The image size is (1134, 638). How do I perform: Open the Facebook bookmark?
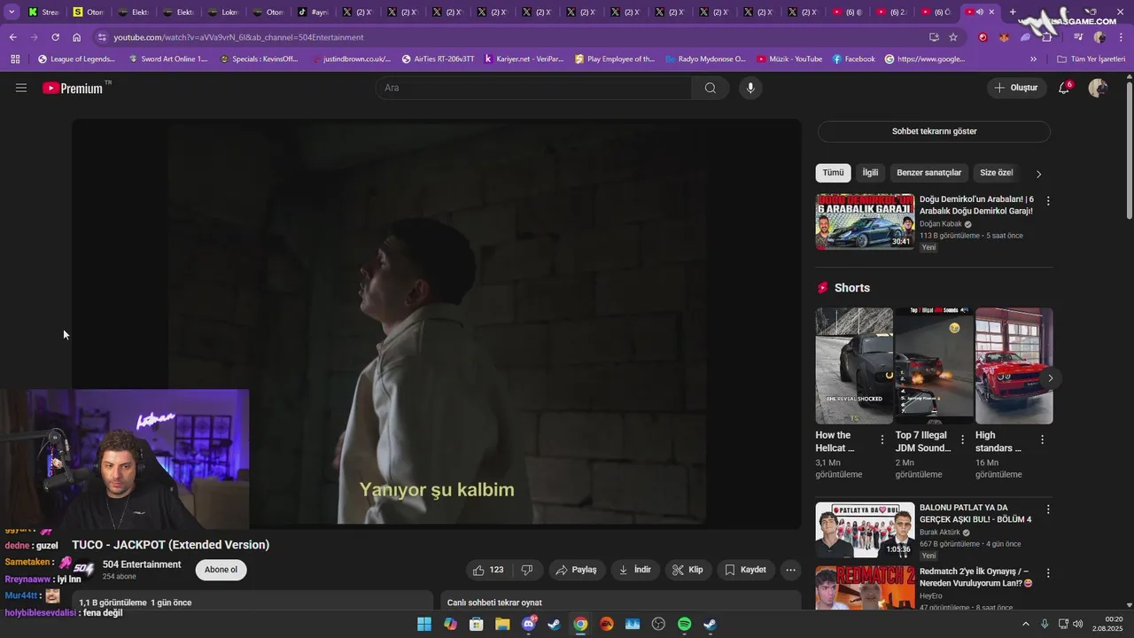(x=853, y=59)
